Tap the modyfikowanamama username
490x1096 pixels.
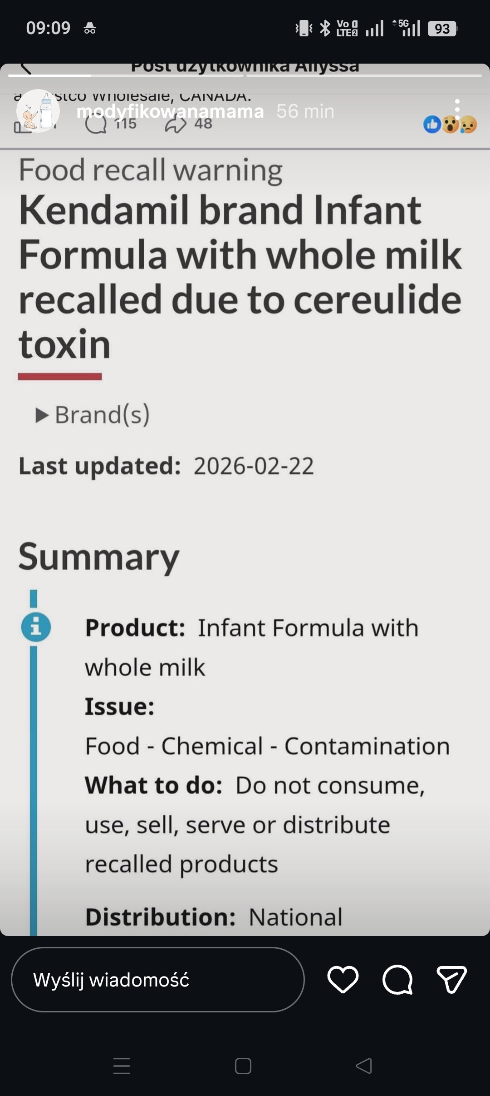170,111
